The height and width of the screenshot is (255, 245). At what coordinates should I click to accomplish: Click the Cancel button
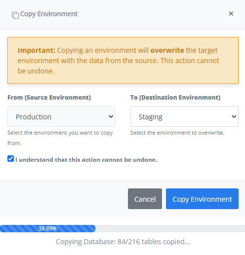click(x=145, y=199)
